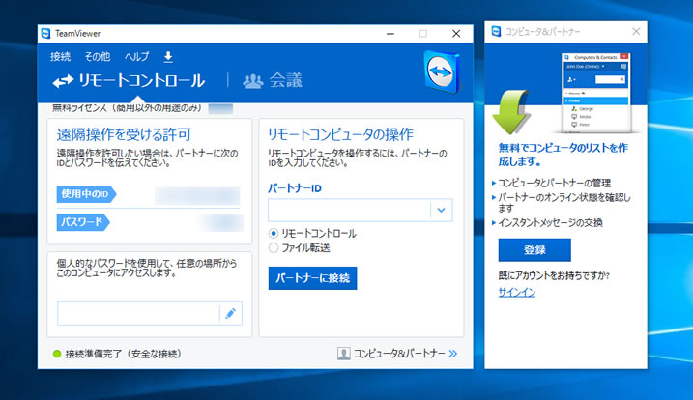Focus the personal password input field
Viewport: 693px width, 400px height.
coord(138,313)
